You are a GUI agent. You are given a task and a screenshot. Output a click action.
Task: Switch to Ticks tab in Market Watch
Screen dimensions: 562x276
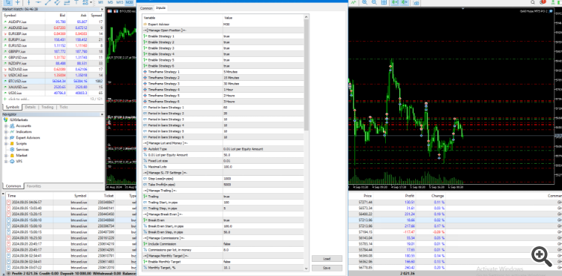tap(64, 107)
